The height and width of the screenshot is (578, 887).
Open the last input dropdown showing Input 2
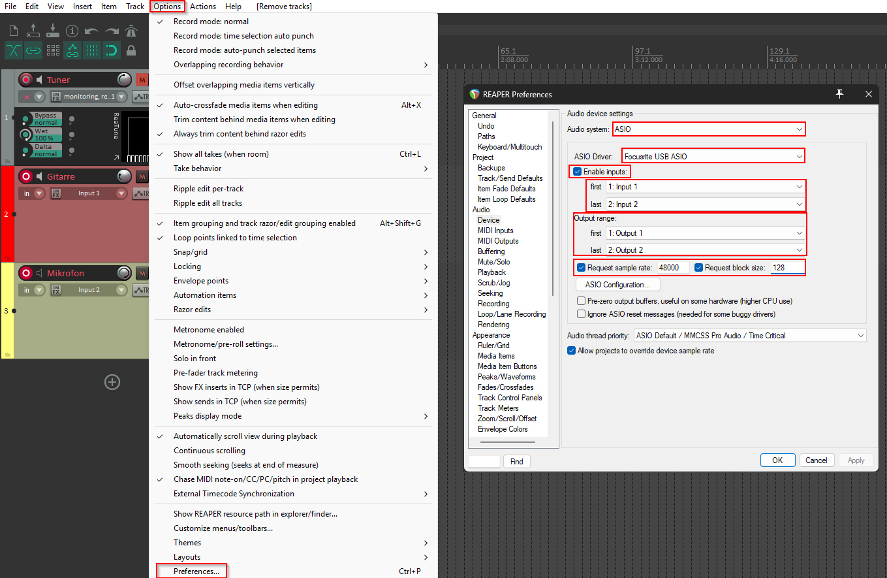[x=705, y=204]
